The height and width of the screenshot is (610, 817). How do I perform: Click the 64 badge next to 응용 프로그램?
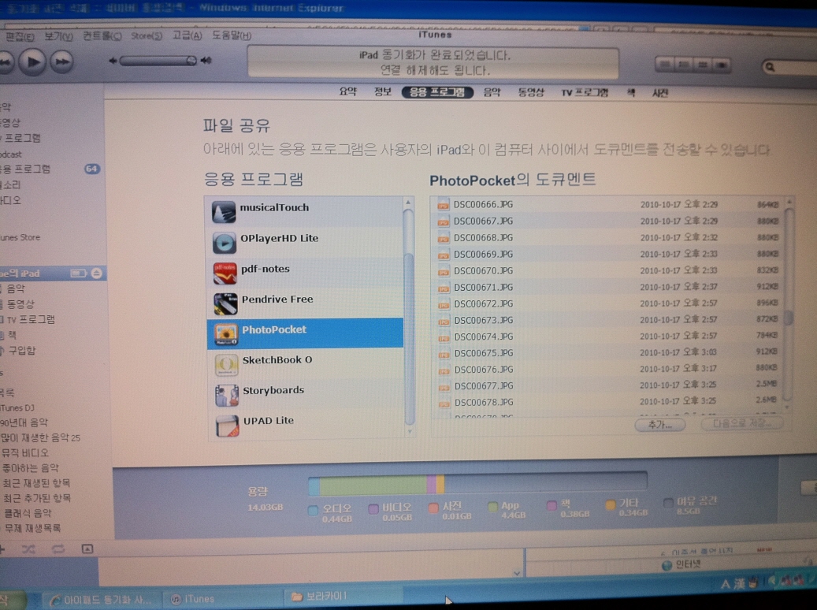tap(91, 169)
